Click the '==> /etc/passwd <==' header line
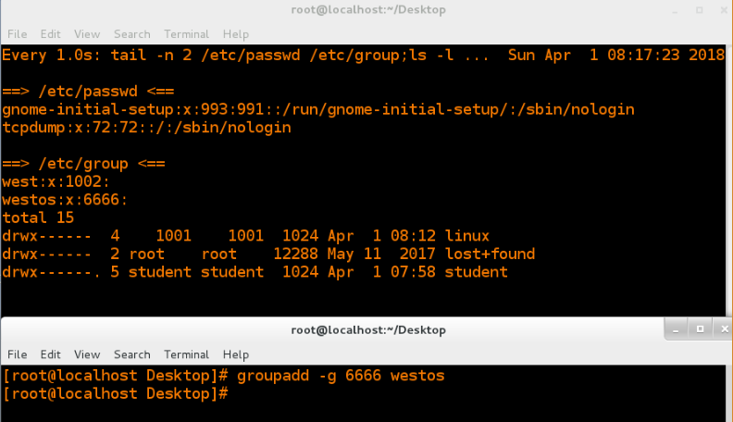This screenshot has height=422, width=733. pyautogui.click(x=88, y=91)
